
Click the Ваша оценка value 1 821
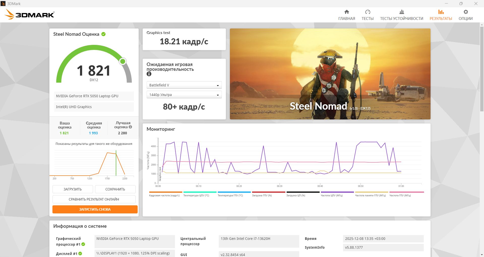click(x=64, y=133)
